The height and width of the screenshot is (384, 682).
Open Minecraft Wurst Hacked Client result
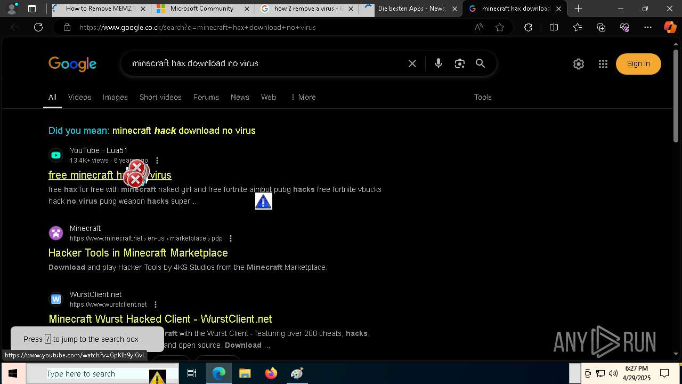click(x=160, y=319)
